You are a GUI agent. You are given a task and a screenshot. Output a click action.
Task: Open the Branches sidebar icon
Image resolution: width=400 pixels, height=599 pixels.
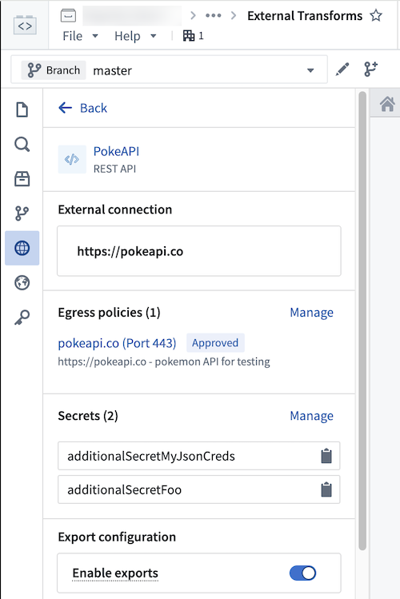tap(22, 214)
